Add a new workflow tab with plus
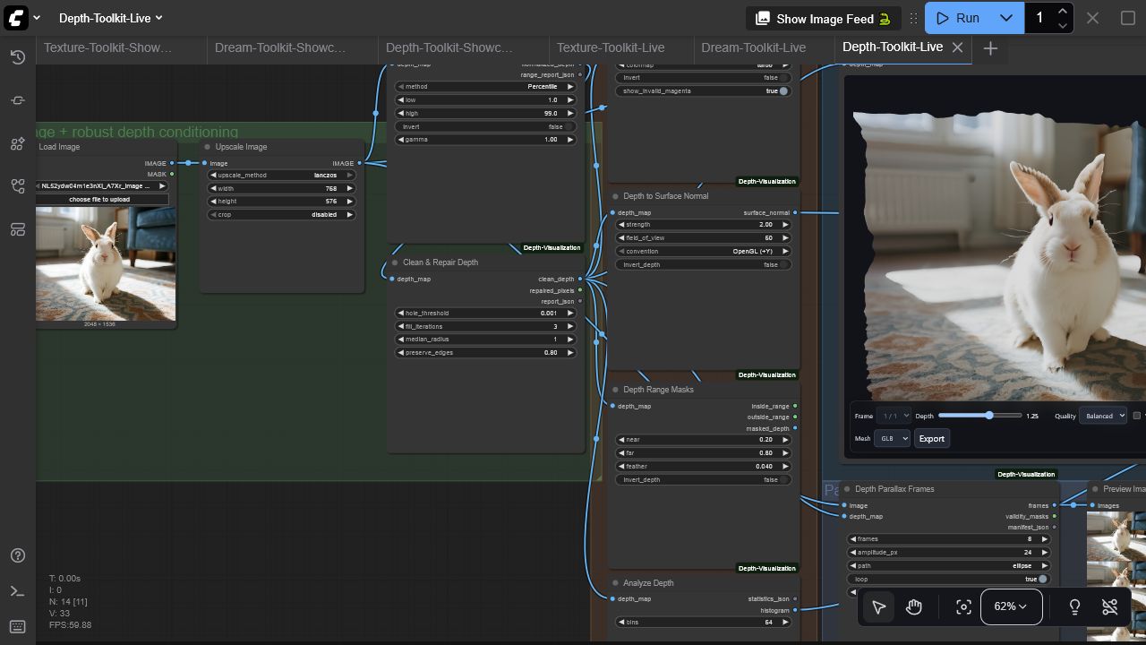 tap(990, 48)
